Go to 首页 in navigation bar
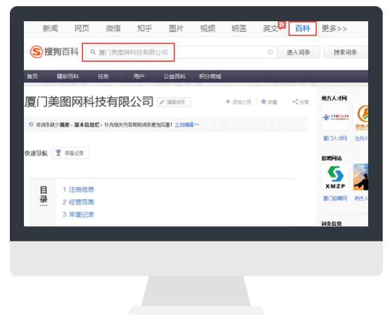391x315 pixels. point(32,76)
